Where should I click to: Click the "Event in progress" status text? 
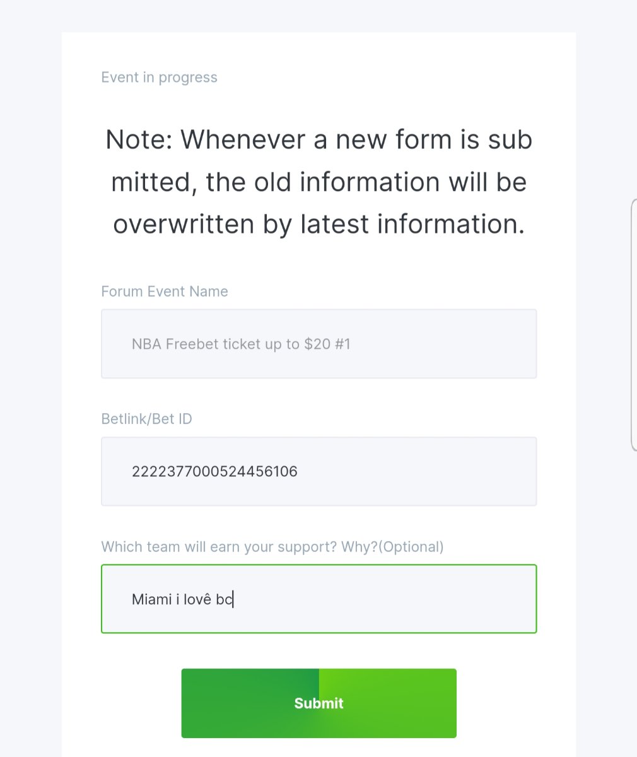159,77
